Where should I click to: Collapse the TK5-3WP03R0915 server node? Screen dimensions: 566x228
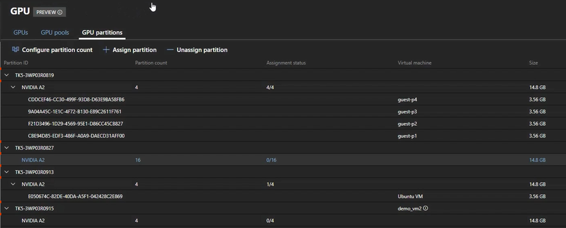click(x=6, y=208)
